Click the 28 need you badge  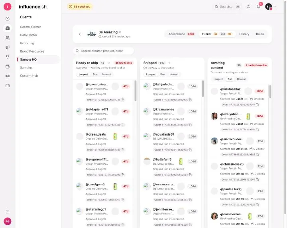[80, 7]
